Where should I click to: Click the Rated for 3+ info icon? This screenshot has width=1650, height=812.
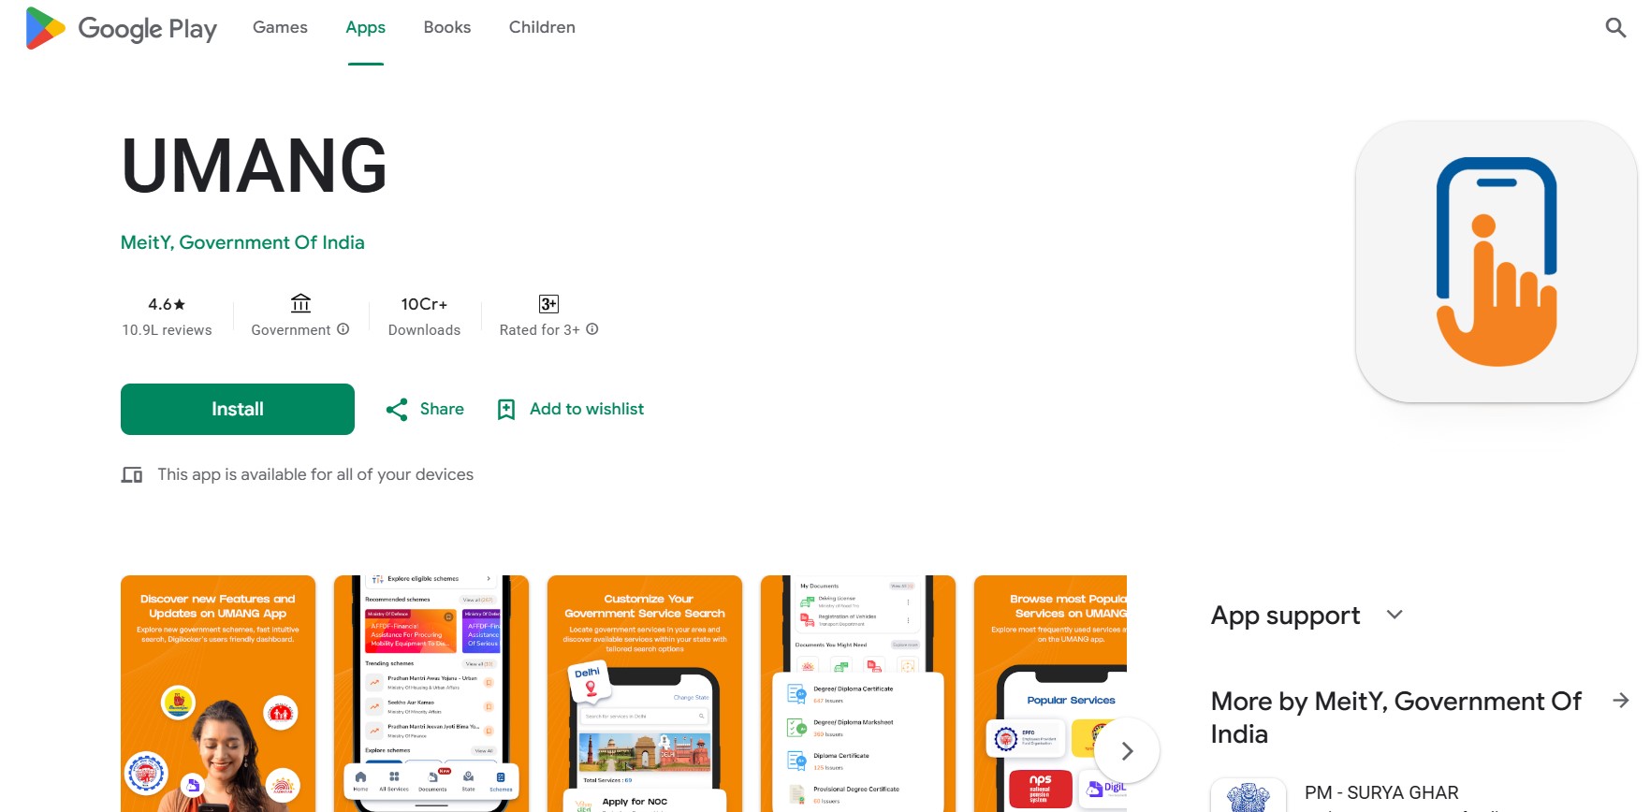pyautogui.click(x=592, y=329)
